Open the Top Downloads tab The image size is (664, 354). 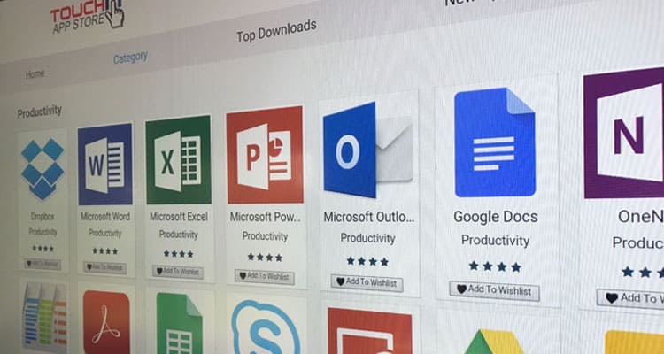(276, 30)
